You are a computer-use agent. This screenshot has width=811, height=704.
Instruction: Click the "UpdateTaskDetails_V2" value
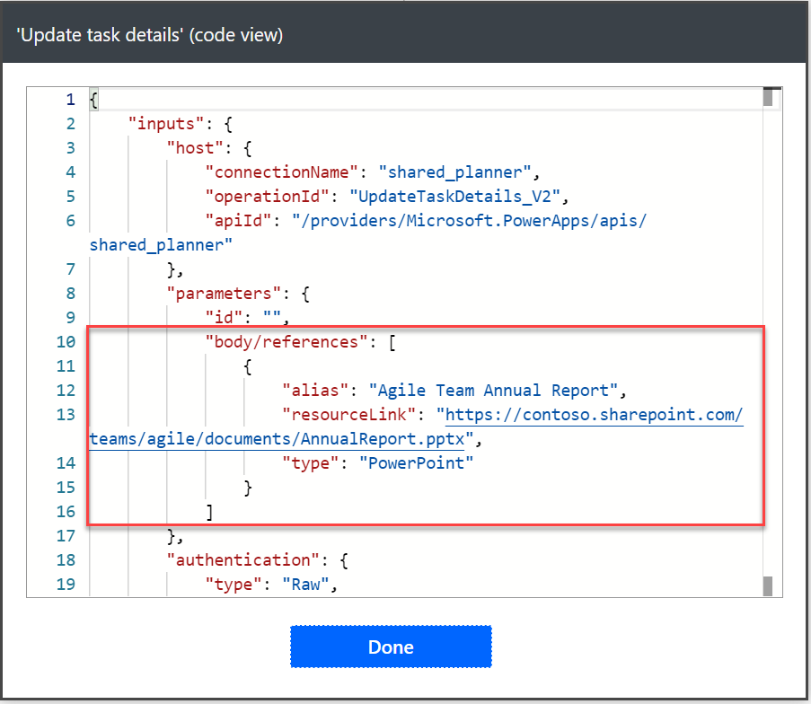click(x=454, y=197)
